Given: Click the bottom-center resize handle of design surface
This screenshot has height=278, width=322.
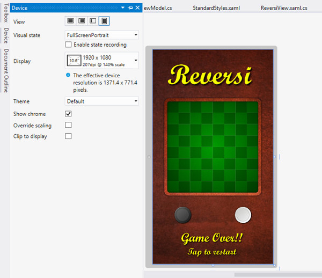Looking at the screenshot, I should (213, 265).
